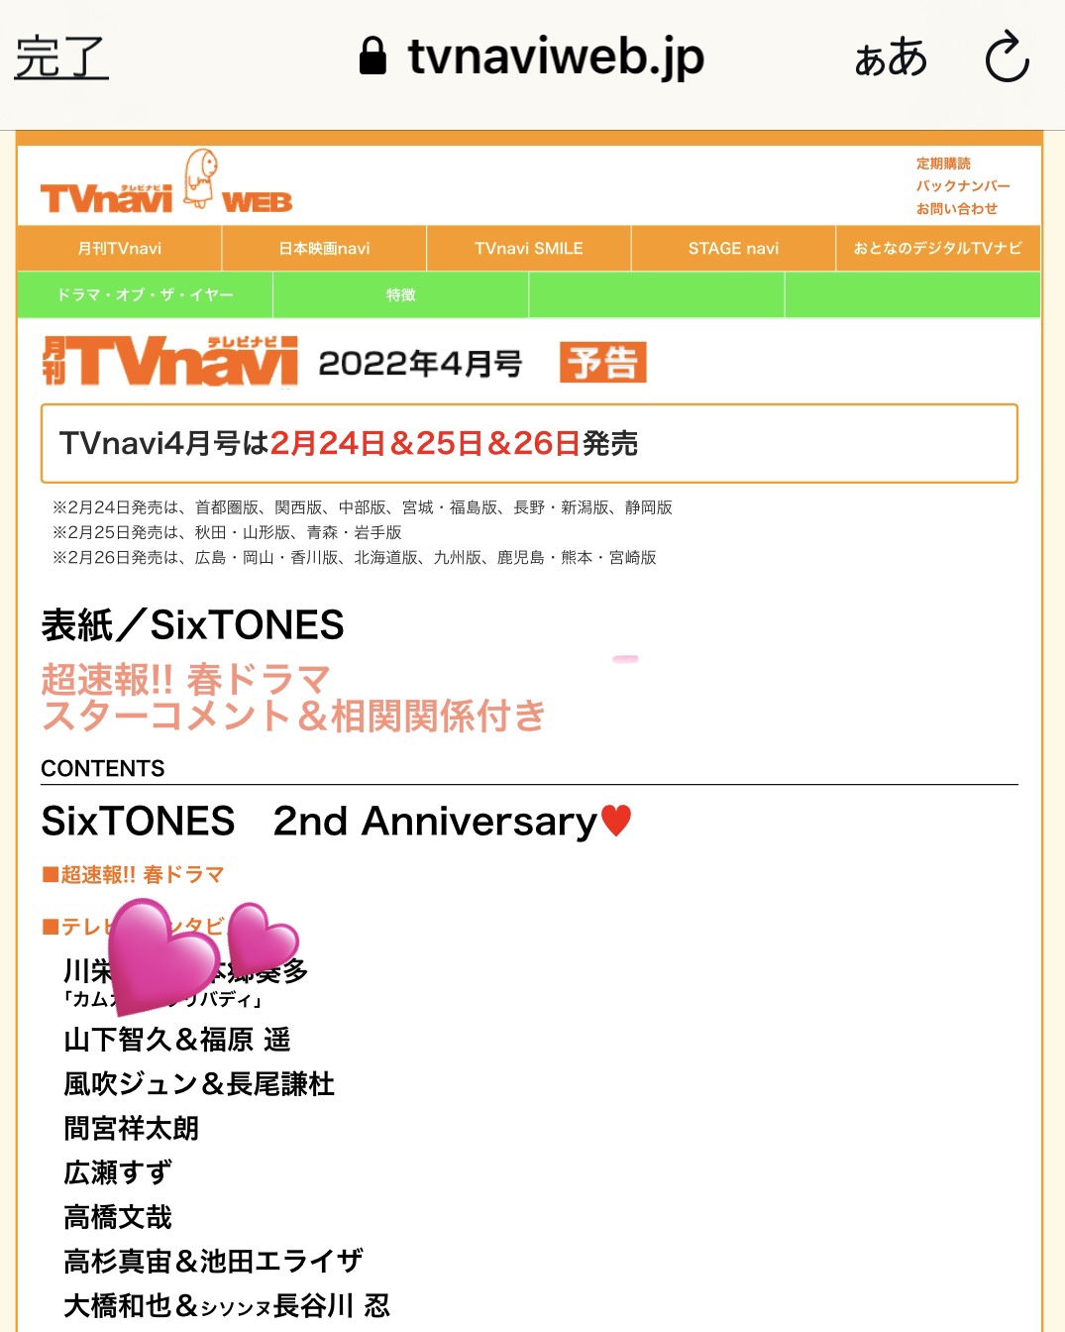Screen dimensions: 1065x1332
Task: Click the orange 予告 preview badge
Action: pyautogui.click(x=603, y=363)
